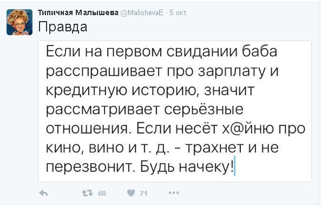321x206 pixels.
Task: Click the words кино, вино in the picture
Action: click(85, 148)
